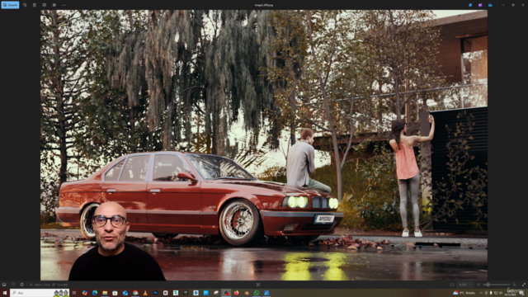Enter full screen with the expand arrows
This screenshot has width=528, height=297.
tap(523, 285)
